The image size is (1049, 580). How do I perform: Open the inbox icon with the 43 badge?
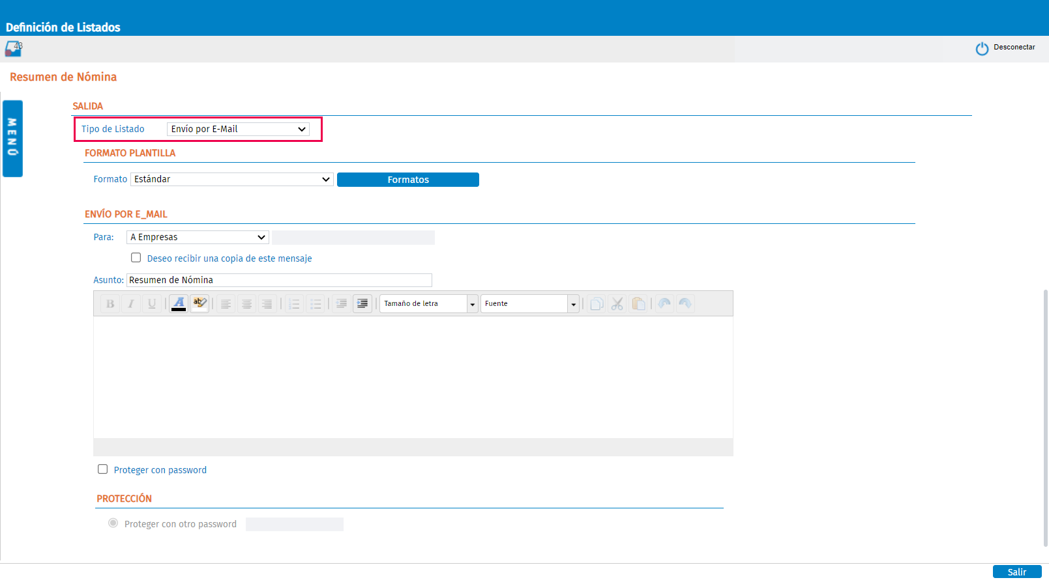pos(14,49)
